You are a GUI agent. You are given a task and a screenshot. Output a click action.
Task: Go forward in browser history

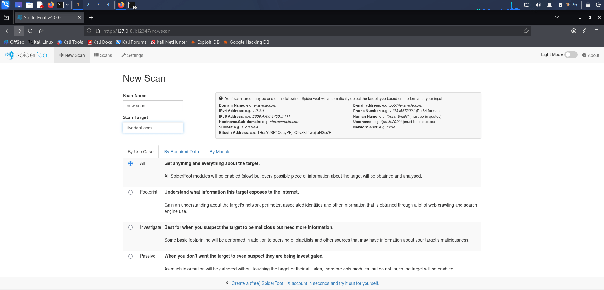pos(19,31)
